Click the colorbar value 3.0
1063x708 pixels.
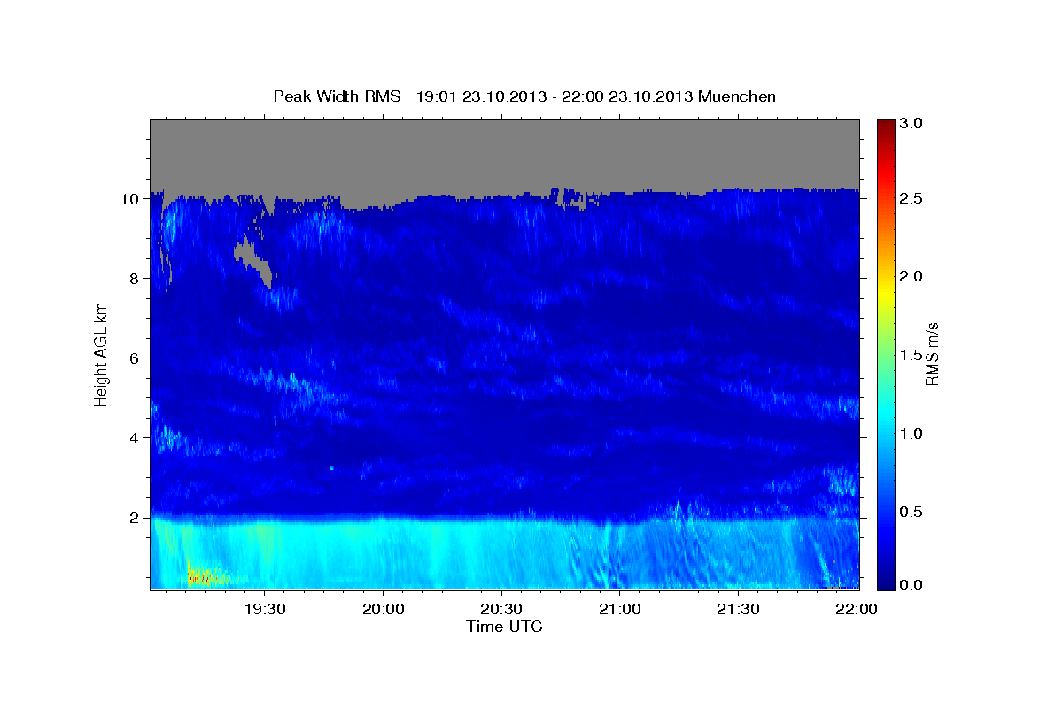tap(912, 124)
